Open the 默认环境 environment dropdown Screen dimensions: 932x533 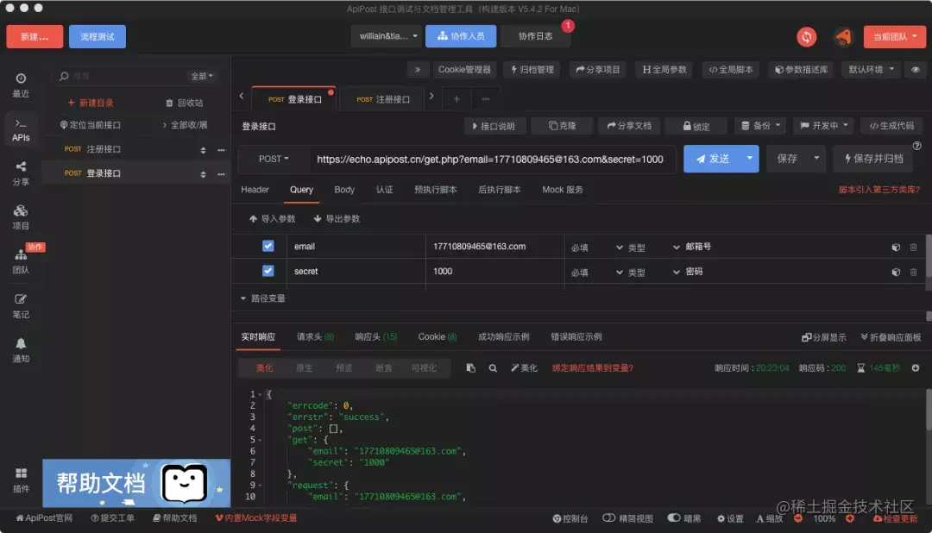871,70
